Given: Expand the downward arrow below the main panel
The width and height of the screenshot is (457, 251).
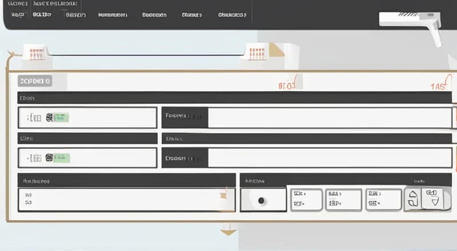Looking at the screenshot, I should 228,231.
